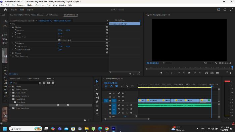Open the File menu
The height and width of the screenshot is (132, 235).
pyautogui.click(x=3, y=5)
